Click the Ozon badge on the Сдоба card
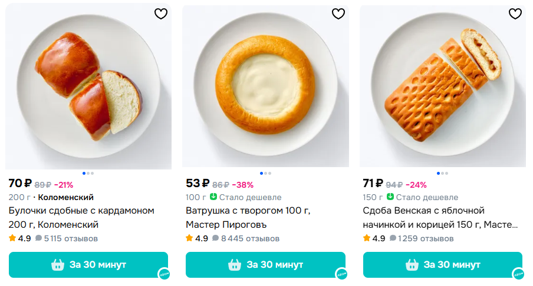The height and width of the screenshot is (286, 533). [x=518, y=274]
